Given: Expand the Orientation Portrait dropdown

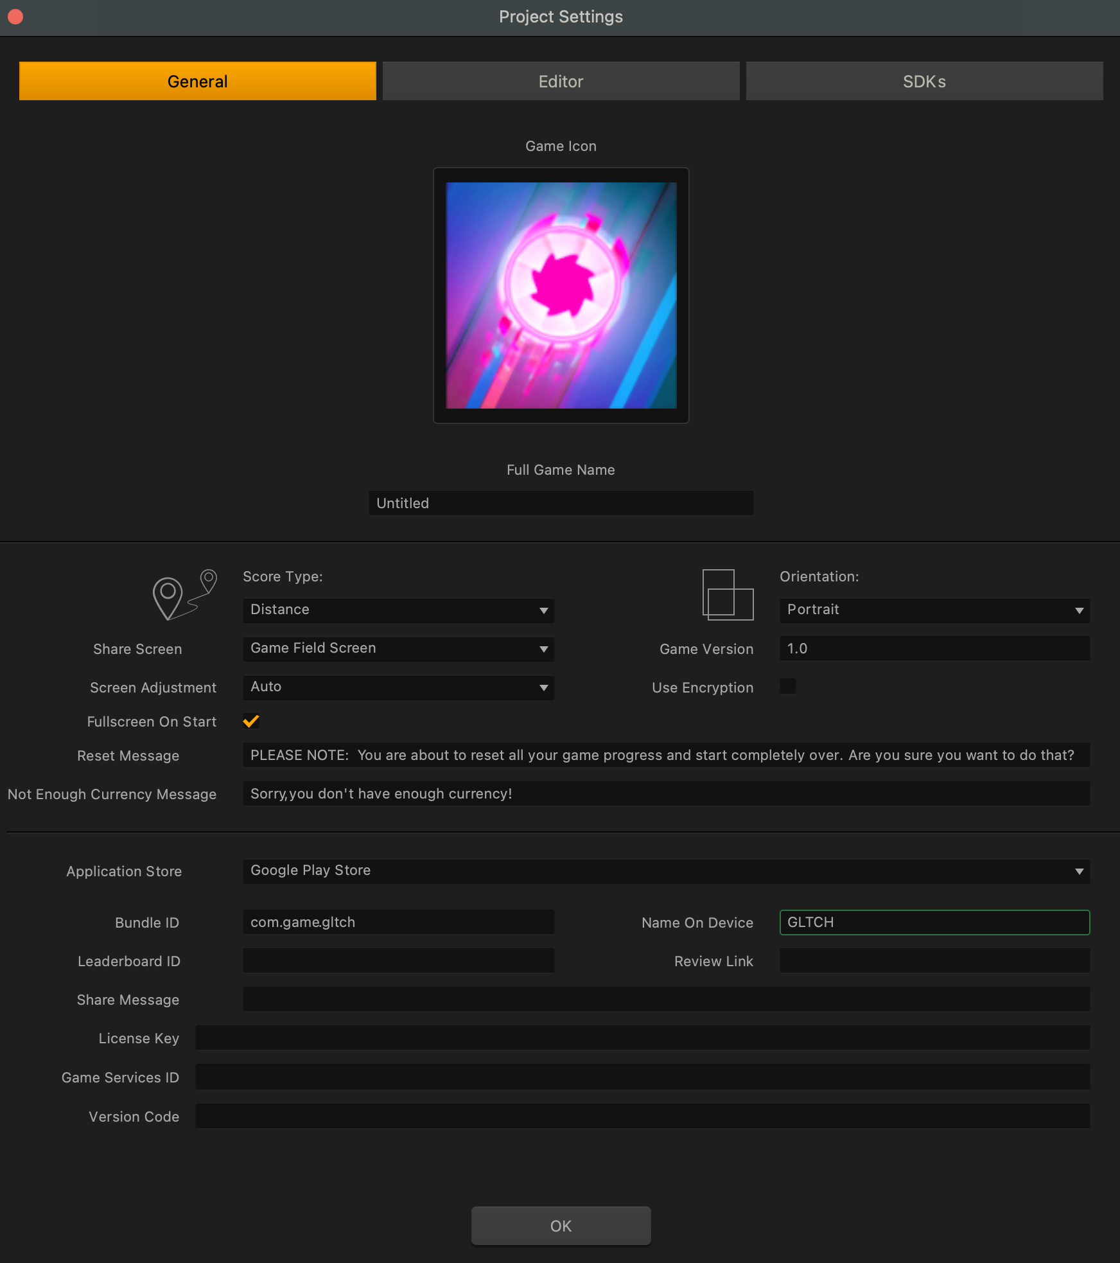Looking at the screenshot, I should (x=934, y=610).
